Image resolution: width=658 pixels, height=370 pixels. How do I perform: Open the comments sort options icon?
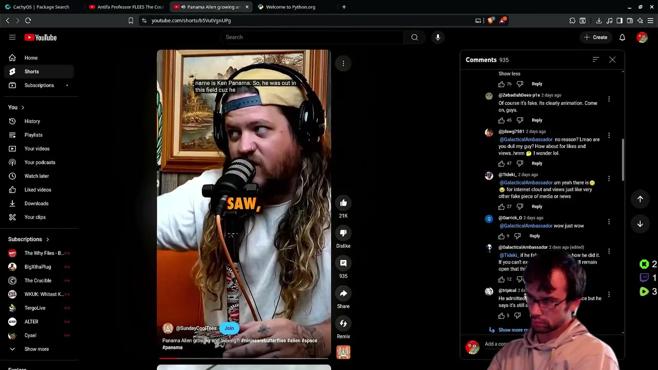[596, 60]
